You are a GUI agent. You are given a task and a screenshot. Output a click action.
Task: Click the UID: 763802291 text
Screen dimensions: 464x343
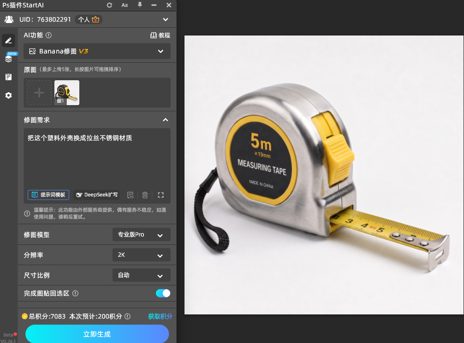click(45, 19)
